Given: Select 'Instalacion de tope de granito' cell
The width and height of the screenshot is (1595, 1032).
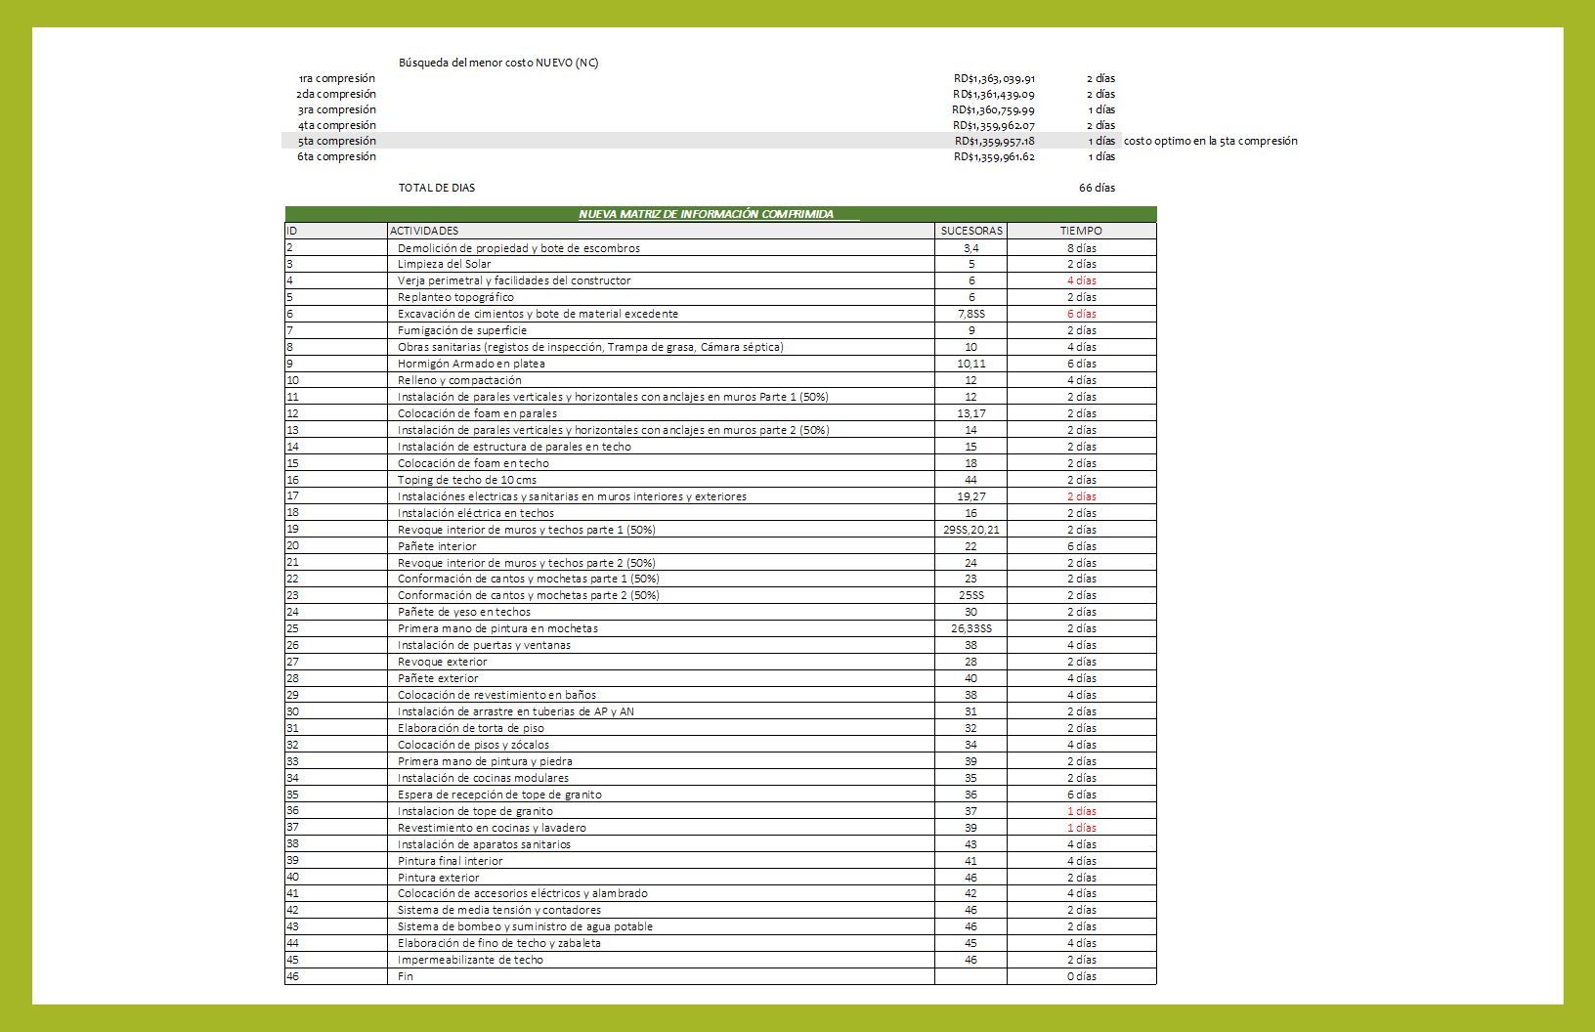Looking at the screenshot, I should pyautogui.click(x=661, y=811).
